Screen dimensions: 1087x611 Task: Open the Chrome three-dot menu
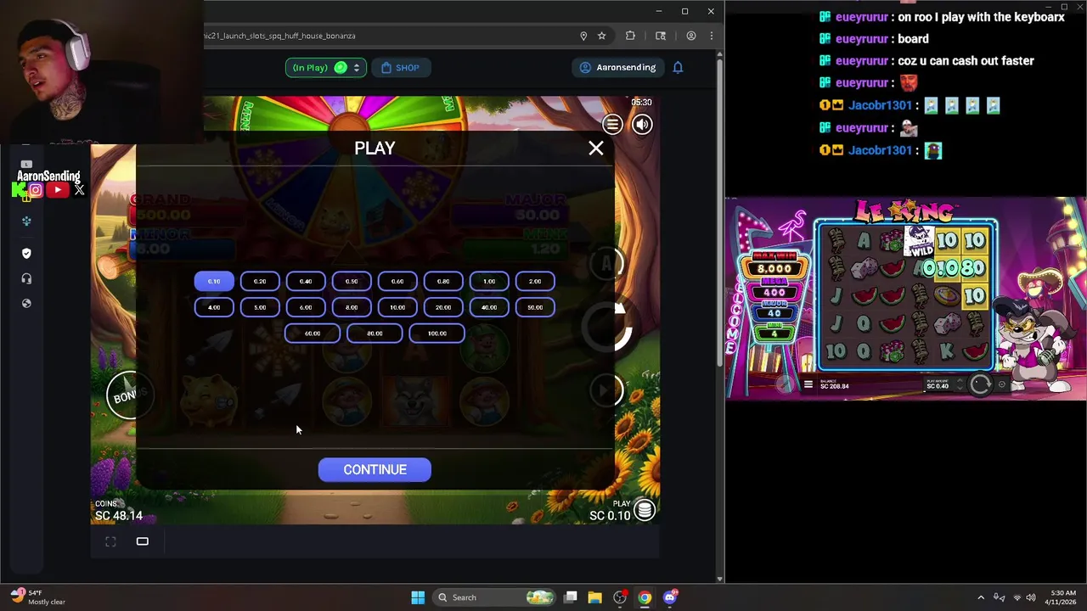tap(712, 36)
